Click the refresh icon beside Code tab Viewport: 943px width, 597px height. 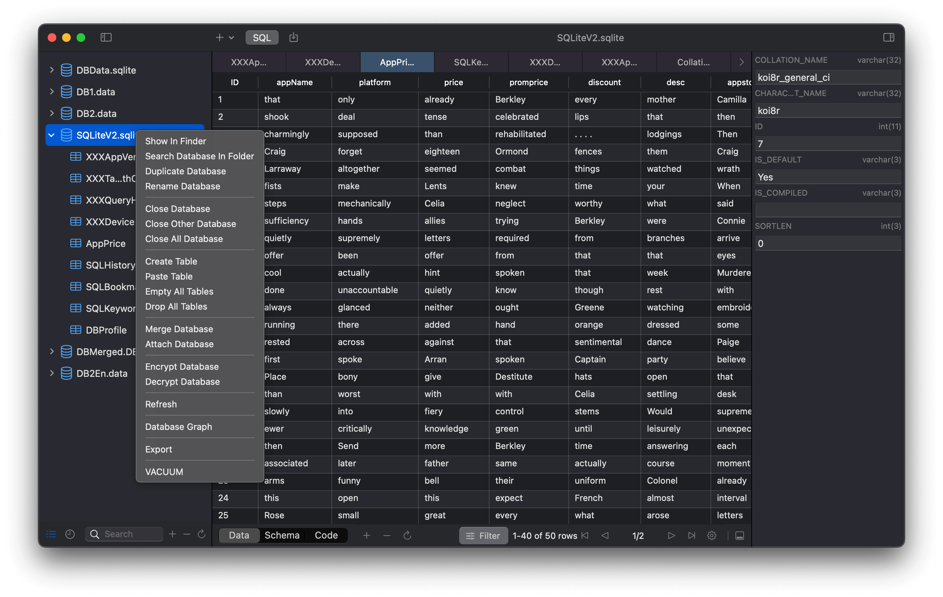407,535
